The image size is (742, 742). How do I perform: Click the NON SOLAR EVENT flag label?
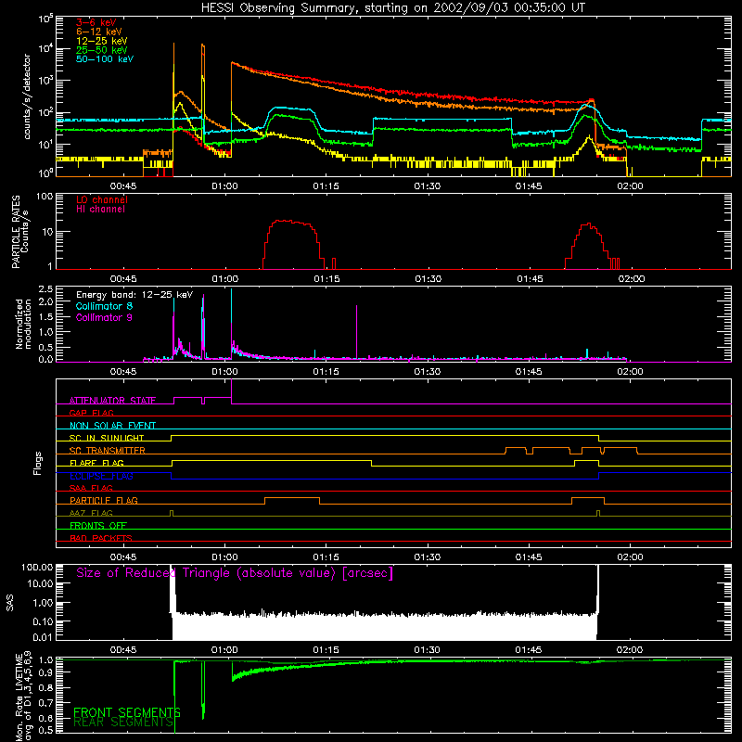pos(112,426)
